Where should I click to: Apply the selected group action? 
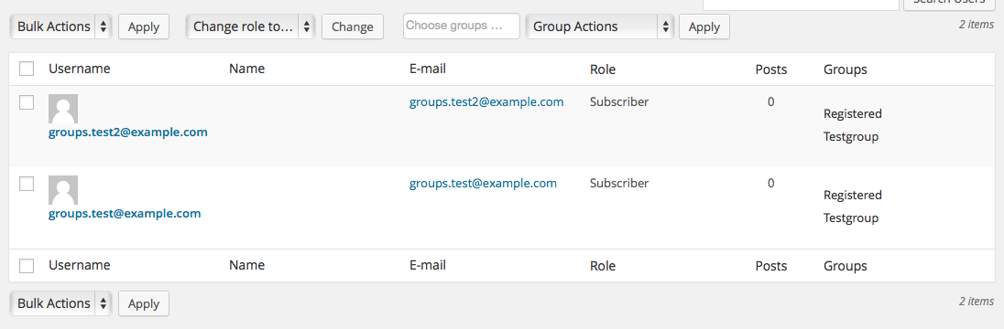[x=704, y=27]
